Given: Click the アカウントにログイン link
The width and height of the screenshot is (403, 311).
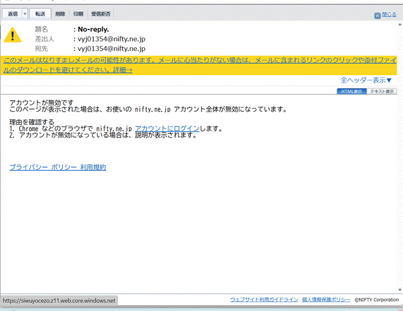Looking at the screenshot, I should [x=167, y=128].
